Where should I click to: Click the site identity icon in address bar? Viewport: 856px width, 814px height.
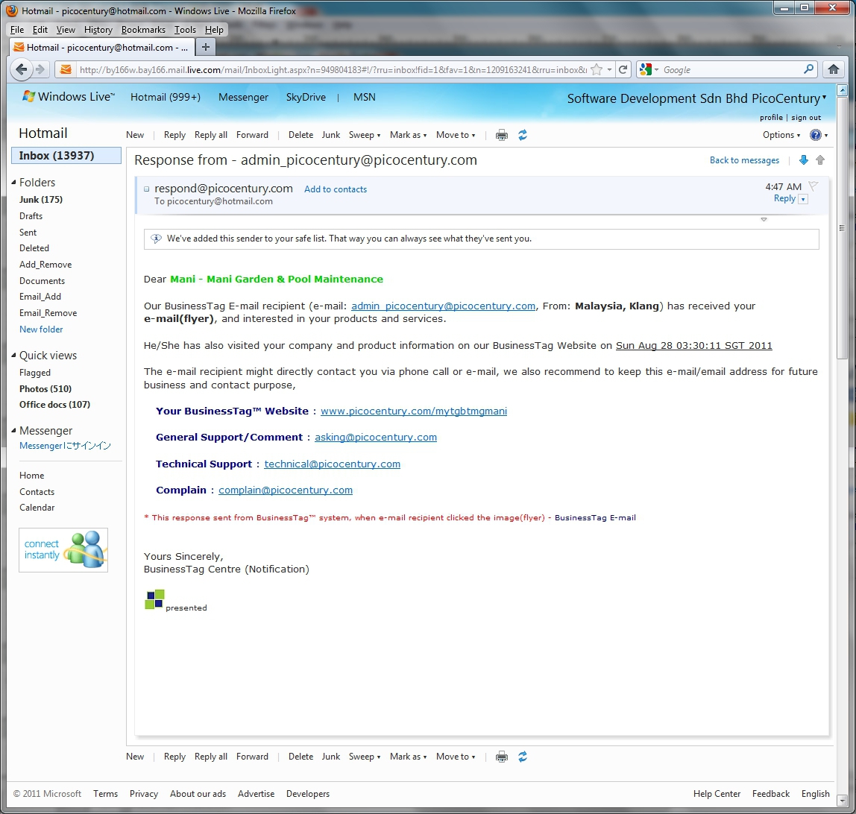click(x=66, y=69)
